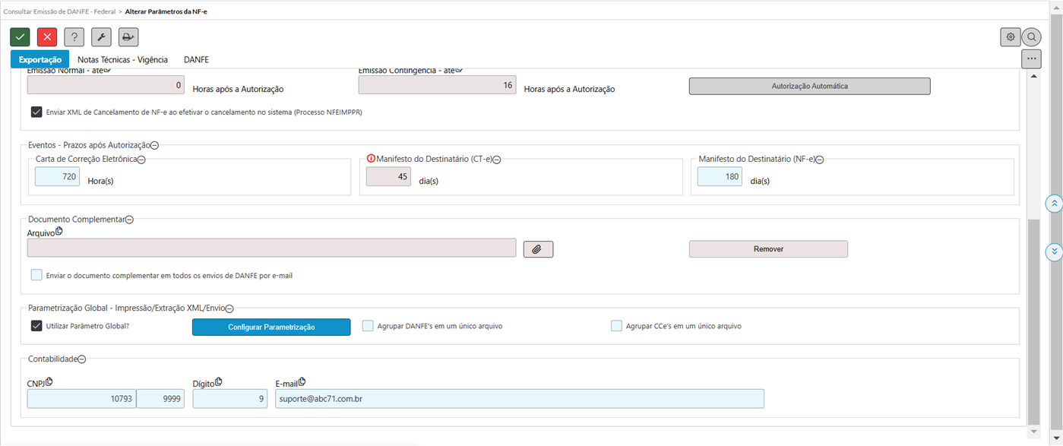1063x446 pixels.
Task: Open help with the question mark icon
Action: (x=74, y=37)
